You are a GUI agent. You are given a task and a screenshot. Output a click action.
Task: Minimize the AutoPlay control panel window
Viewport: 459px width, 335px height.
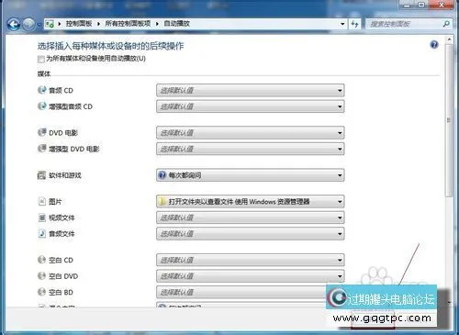point(407,5)
